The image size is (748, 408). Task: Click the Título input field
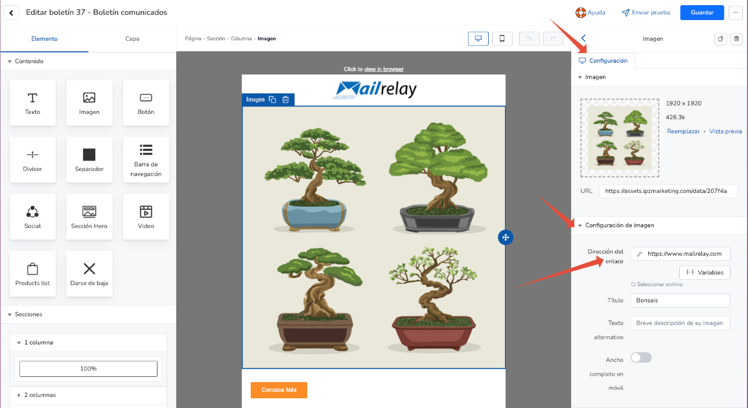tap(680, 300)
